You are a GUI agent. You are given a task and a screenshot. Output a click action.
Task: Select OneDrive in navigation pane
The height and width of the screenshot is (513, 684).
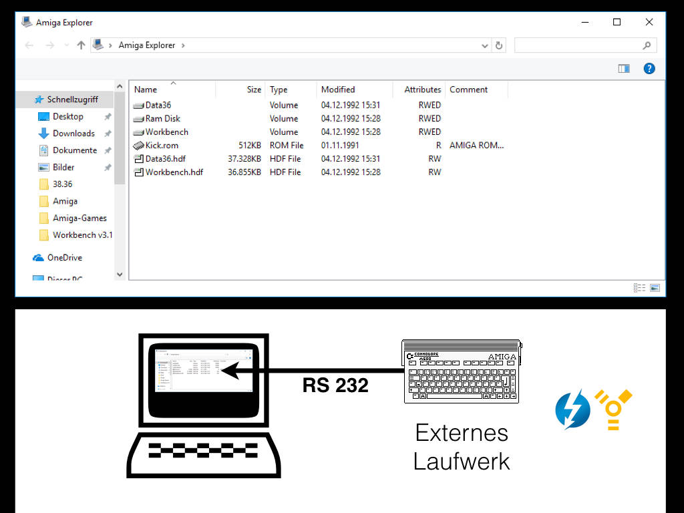(x=64, y=257)
